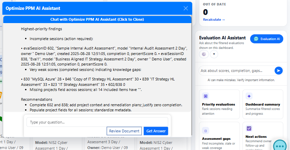Click the OUT OF DATE label
Screen dimensions: 290x150
[214, 4]
